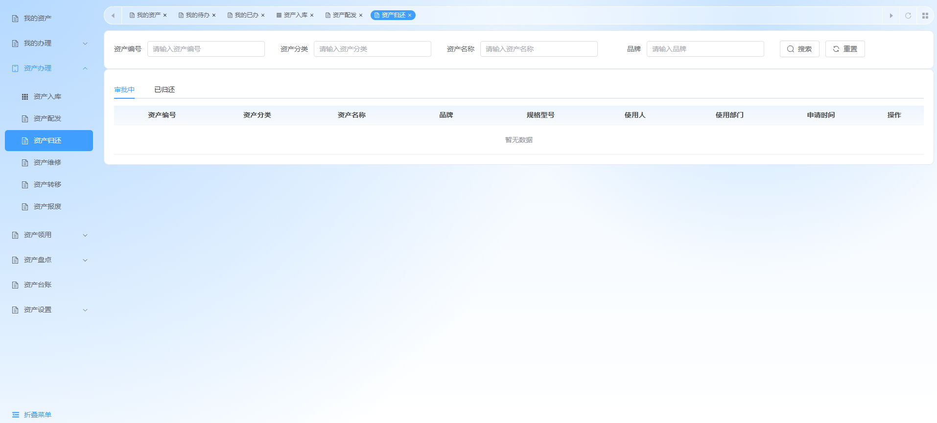This screenshot has height=423, width=937.
Task: Click the icon beside 资产盘点
Action: click(x=15, y=260)
